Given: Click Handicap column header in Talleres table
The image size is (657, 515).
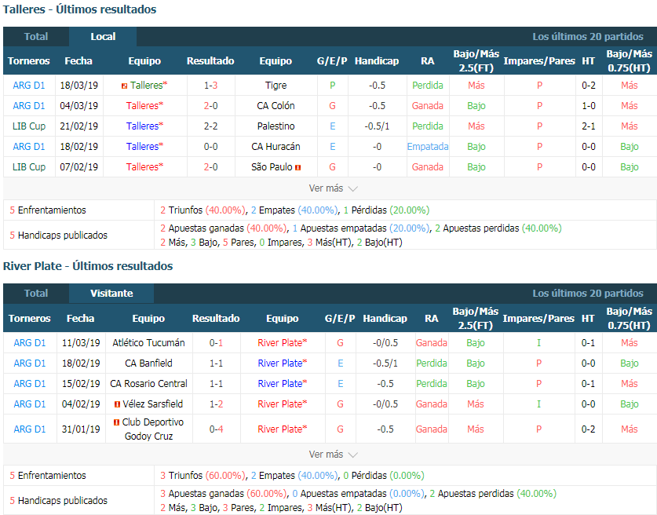Looking at the screenshot, I should point(377,61).
